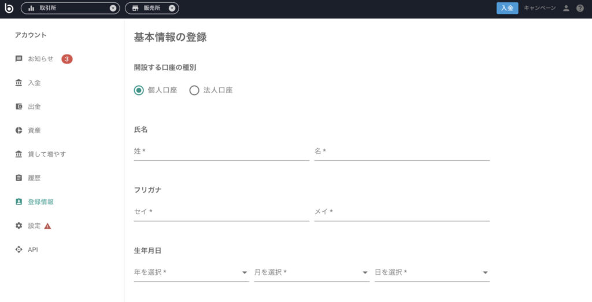Click the お知らせ speech bubble icon
This screenshot has height=302, width=592.
[18, 59]
